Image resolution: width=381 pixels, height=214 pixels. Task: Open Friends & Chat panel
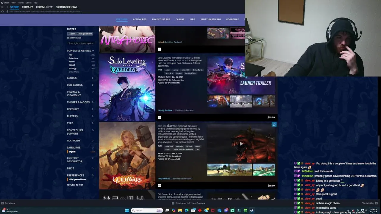click(x=370, y=203)
